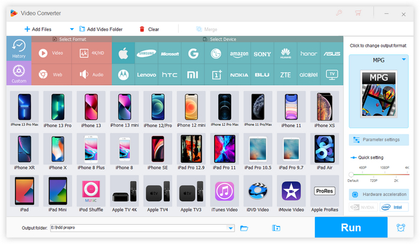Select the iPhone SE preset
Screen dimensions: 420x244
158,152
